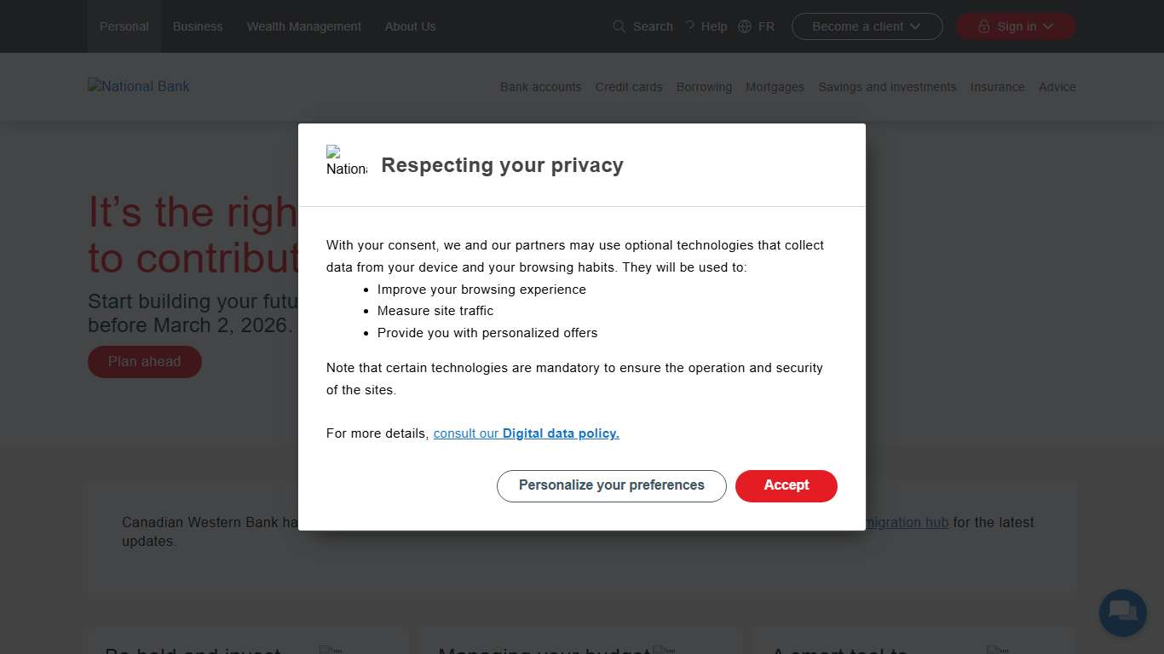Click the logo in the privacy dialog
This screenshot has width=1164, height=654.
coord(346,162)
